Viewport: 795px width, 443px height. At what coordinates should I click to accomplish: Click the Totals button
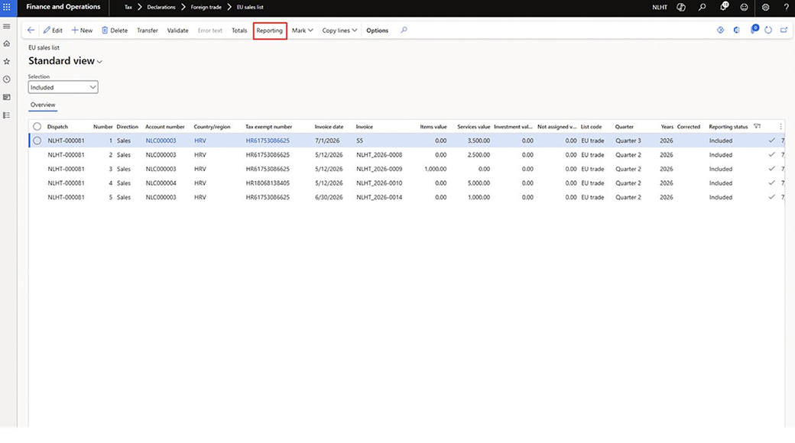tap(239, 31)
